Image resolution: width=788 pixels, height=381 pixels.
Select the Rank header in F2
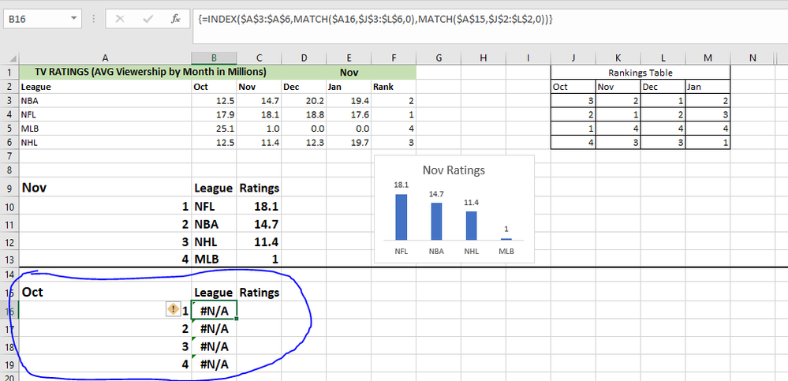click(x=394, y=87)
